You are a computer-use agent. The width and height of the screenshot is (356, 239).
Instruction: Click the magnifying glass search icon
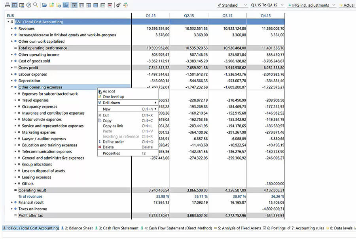tap(36, 5)
